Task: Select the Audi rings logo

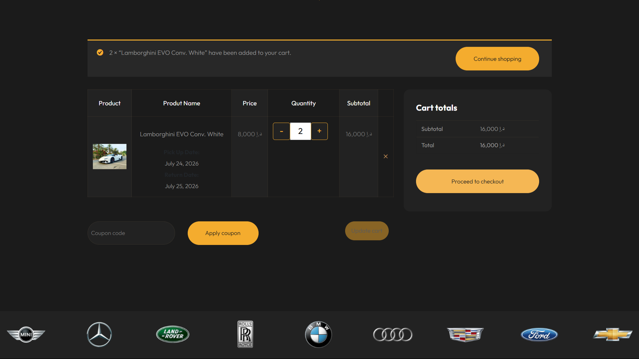Action: point(393,334)
